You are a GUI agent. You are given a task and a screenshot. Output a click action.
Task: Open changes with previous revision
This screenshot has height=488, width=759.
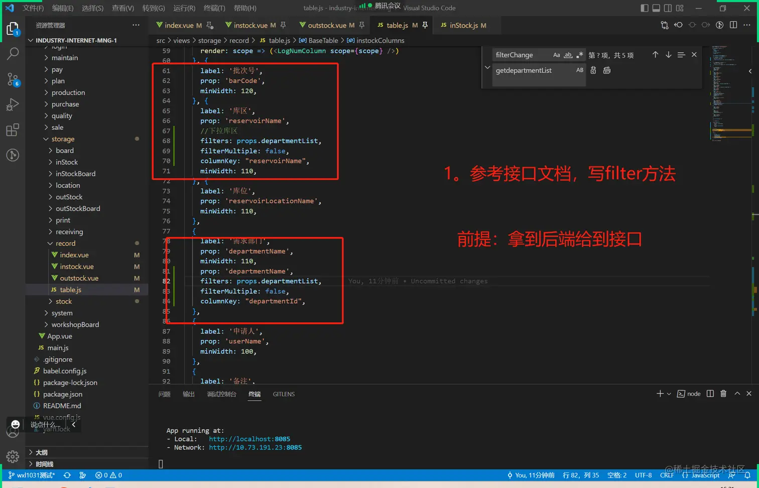(678, 25)
